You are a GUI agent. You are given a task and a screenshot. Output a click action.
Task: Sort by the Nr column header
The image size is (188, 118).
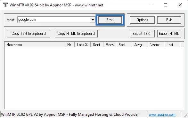tap(70, 45)
